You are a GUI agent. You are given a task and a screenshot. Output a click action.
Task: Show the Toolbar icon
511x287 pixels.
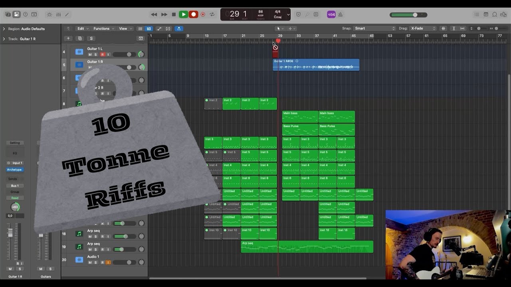pyautogui.click(x=34, y=14)
